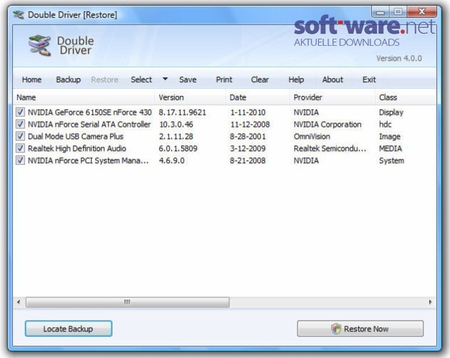The image size is (450, 358).
Task: Open the Select dropdown arrow
Action: pos(165,79)
